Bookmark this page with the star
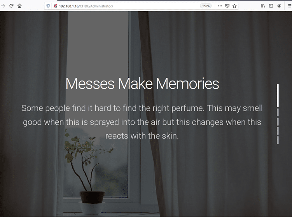The width and height of the screenshot is (292, 217). point(234,6)
